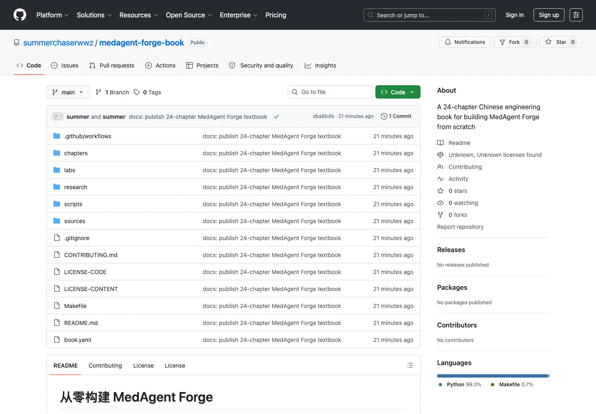Open the Insights tab

(x=320, y=65)
